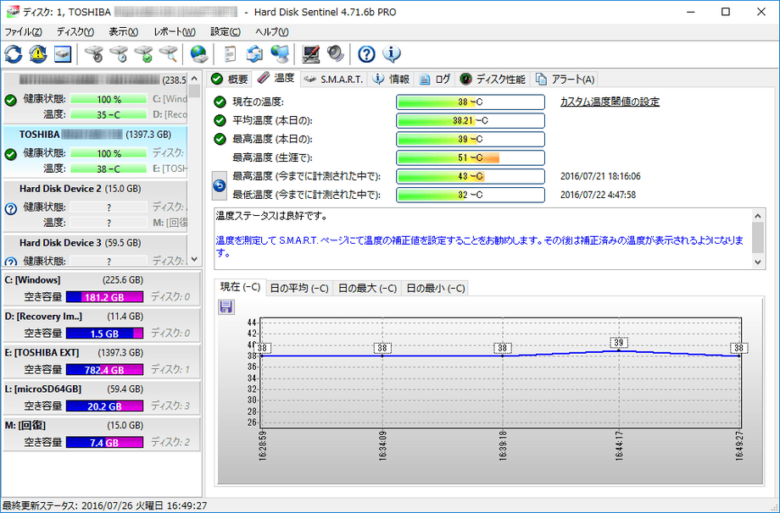Click scroll down arrow of disk list
Image resolution: width=780 pixels, height=513 pixels.
[194, 259]
